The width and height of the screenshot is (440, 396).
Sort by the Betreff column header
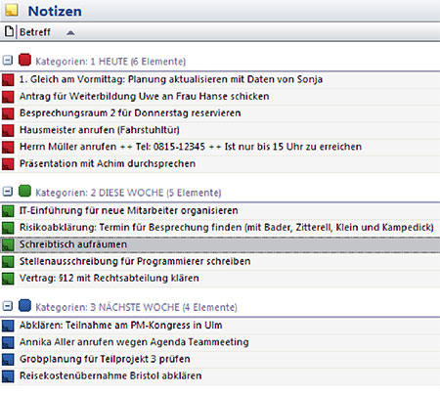35,32
